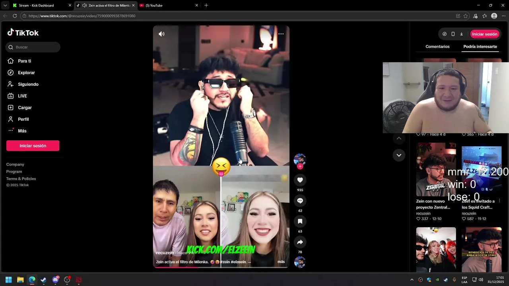Click the sidebar Iniciar sesión button
This screenshot has height=286, width=509.
pos(33,146)
